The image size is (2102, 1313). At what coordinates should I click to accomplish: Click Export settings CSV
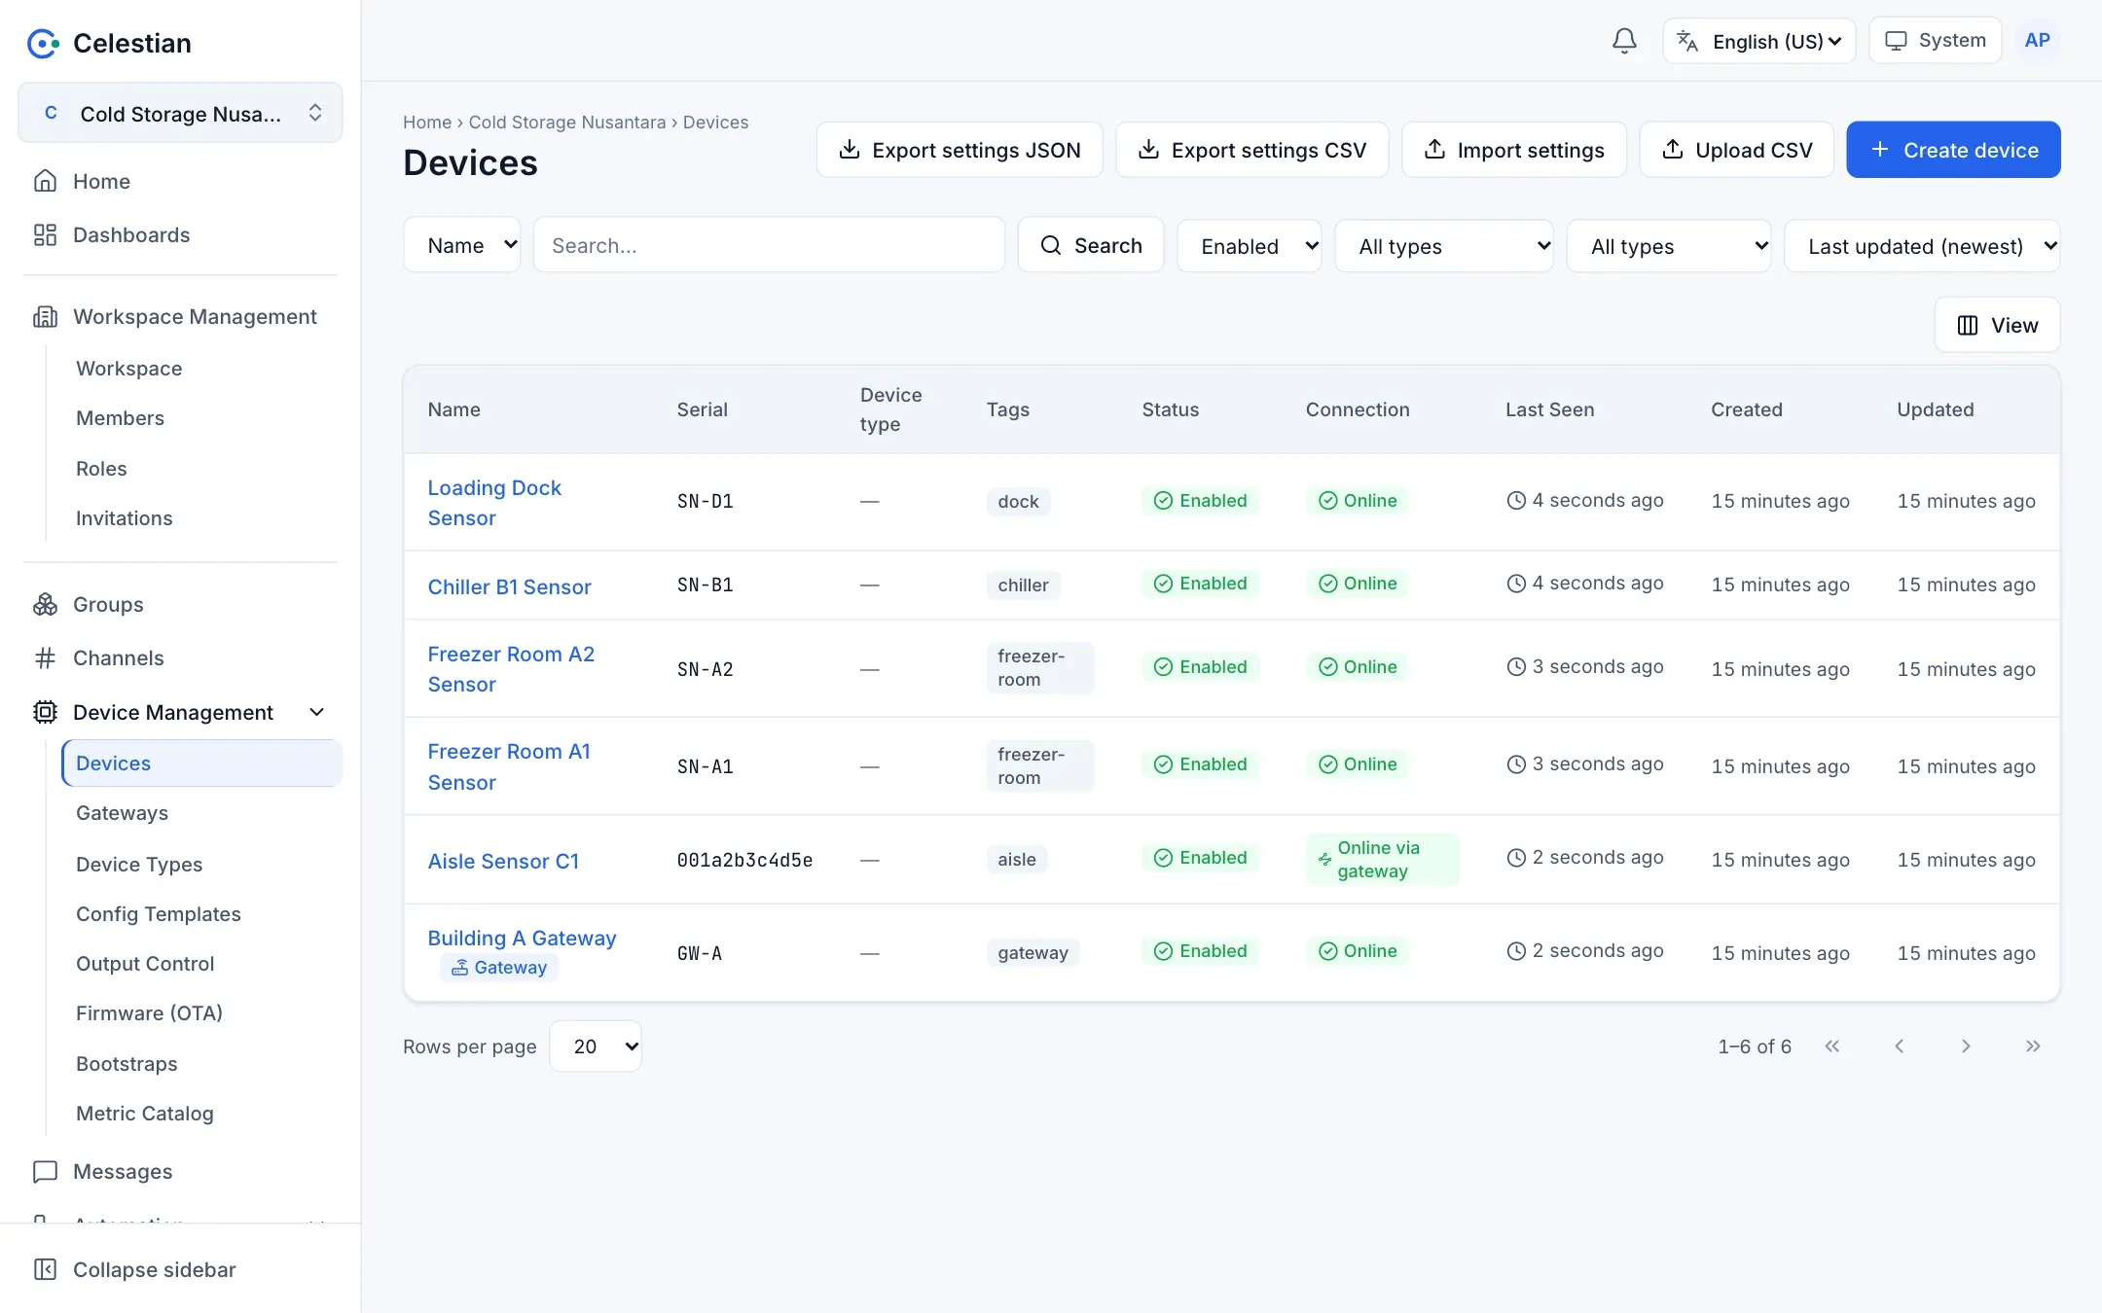1252,150
